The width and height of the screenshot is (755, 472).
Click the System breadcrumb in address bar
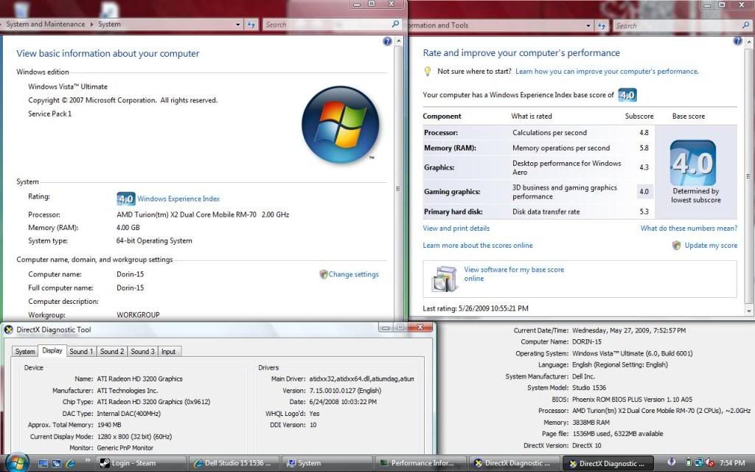point(109,24)
